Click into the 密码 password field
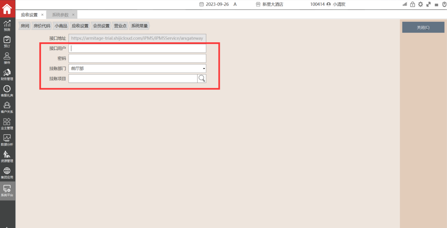This screenshot has height=228, width=447. 137,59
